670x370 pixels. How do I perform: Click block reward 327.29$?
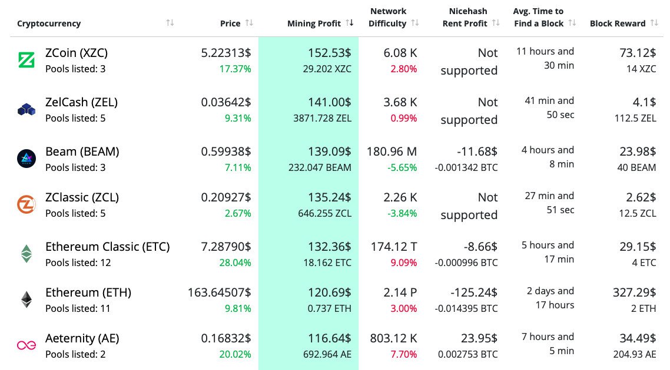(634, 292)
